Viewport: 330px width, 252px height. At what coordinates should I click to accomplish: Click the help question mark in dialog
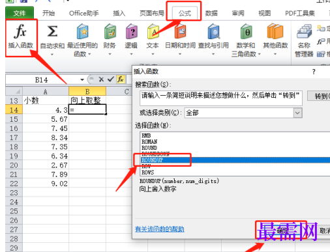click(x=314, y=72)
